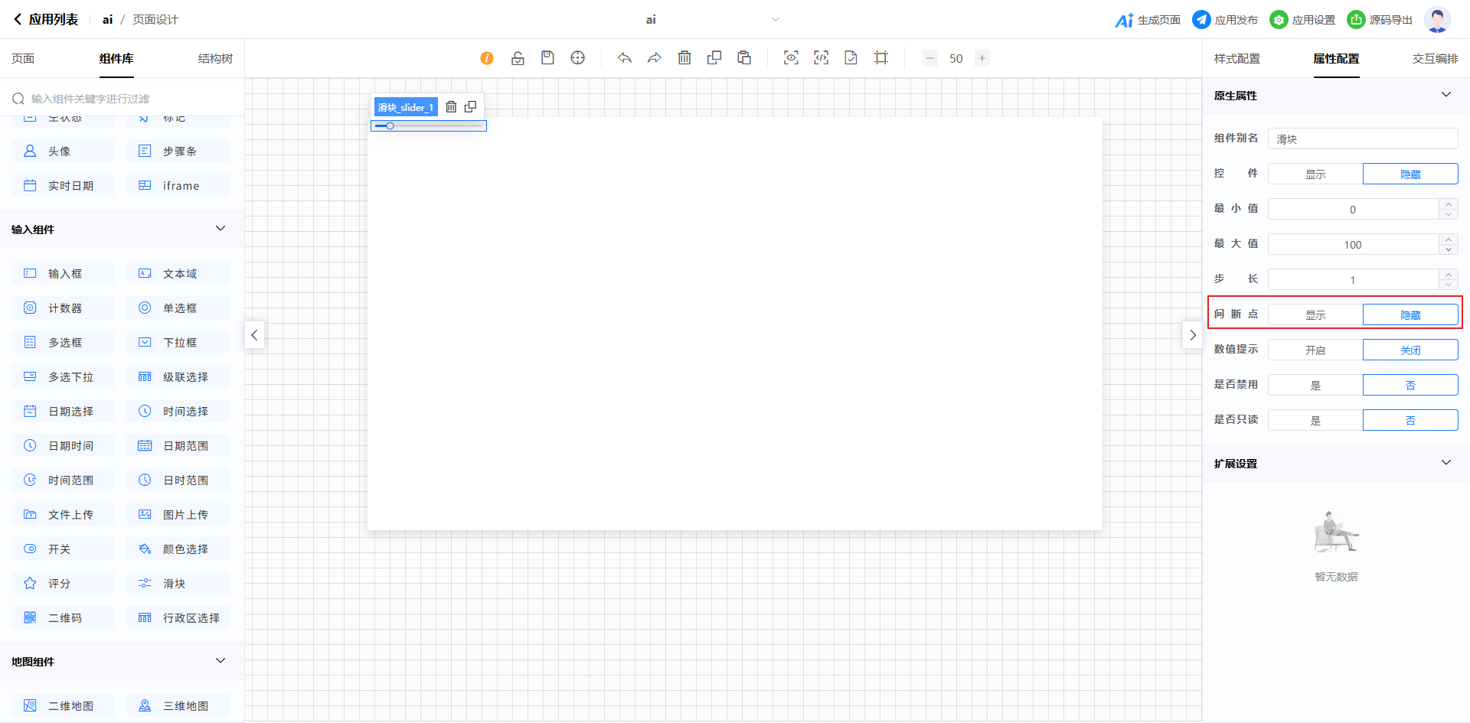This screenshot has height=723, width=1470.
Task: Open the ai page dropdown at top
Action: click(x=775, y=20)
